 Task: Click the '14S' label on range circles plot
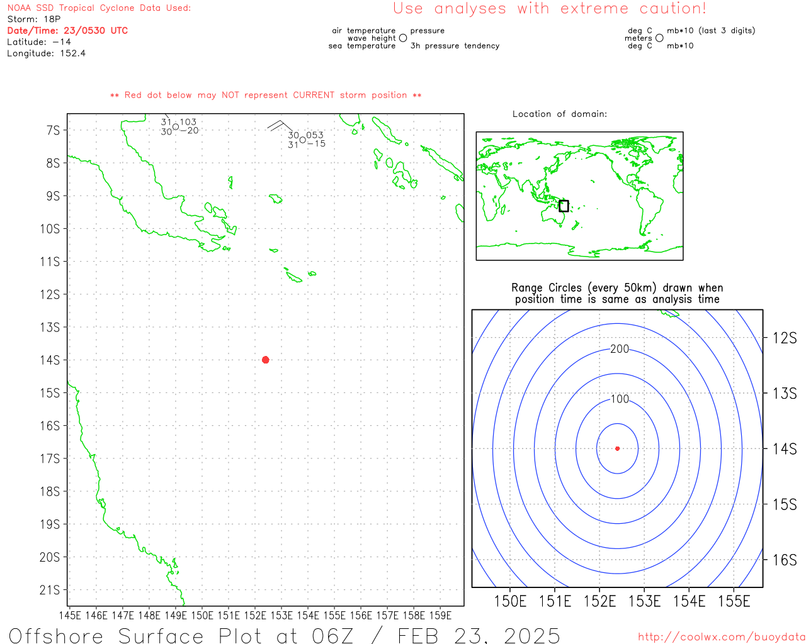[x=785, y=449]
